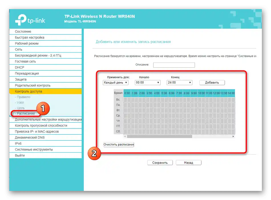Open Привязка IP- и MAC-адресов

pyautogui.click(x=45, y=132)
